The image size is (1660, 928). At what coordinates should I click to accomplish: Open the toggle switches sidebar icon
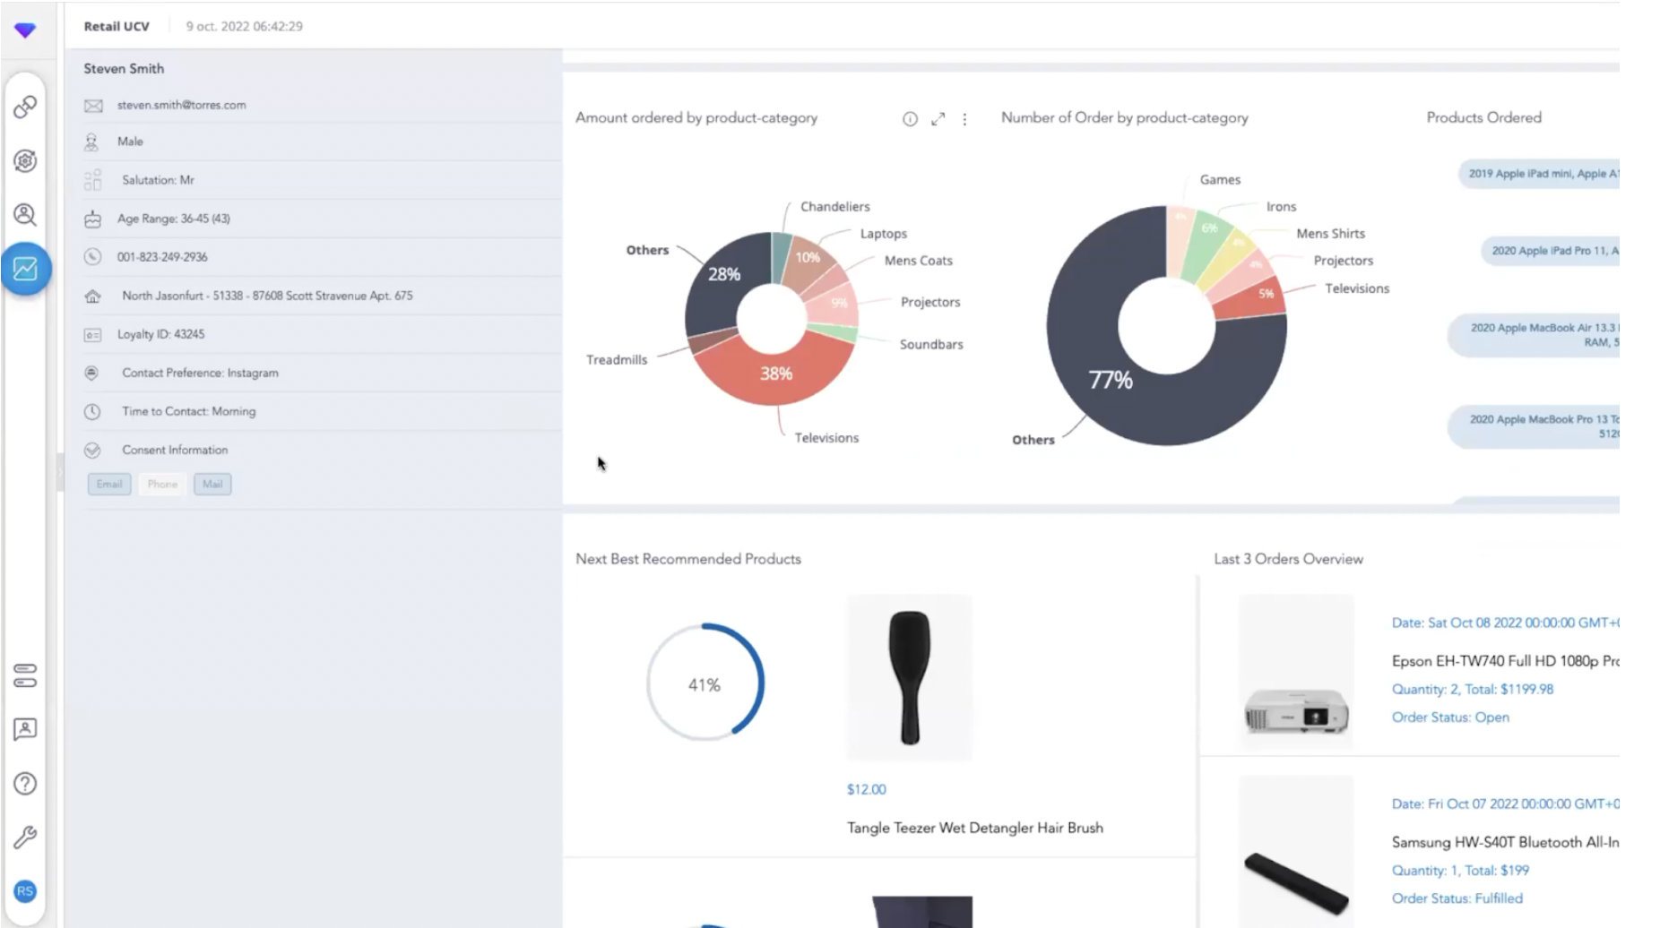click(x=25, y=675)
